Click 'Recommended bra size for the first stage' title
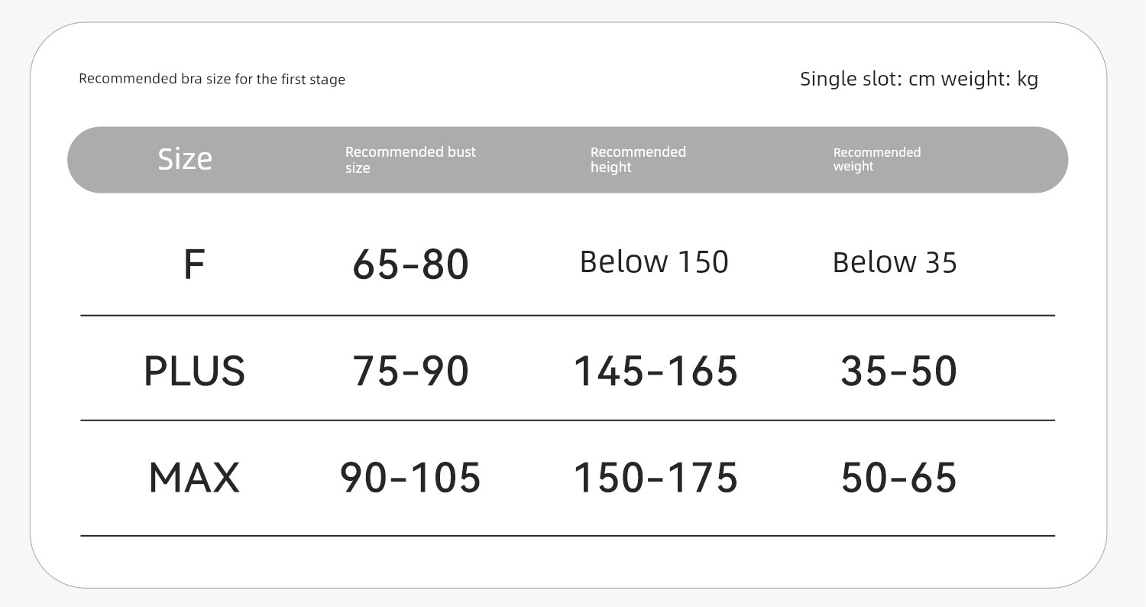Viewport: 1146px width, 607px height. 212,80
